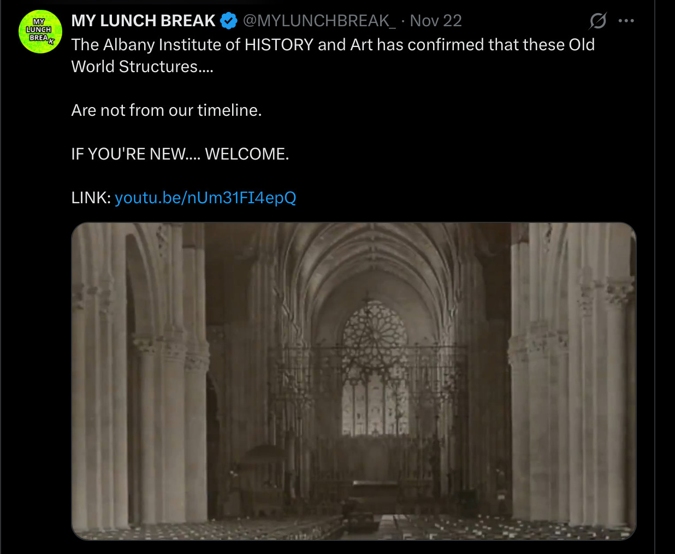Click the "Are not from our timeline." text
The image size is (675, 554).
(167, 110)
